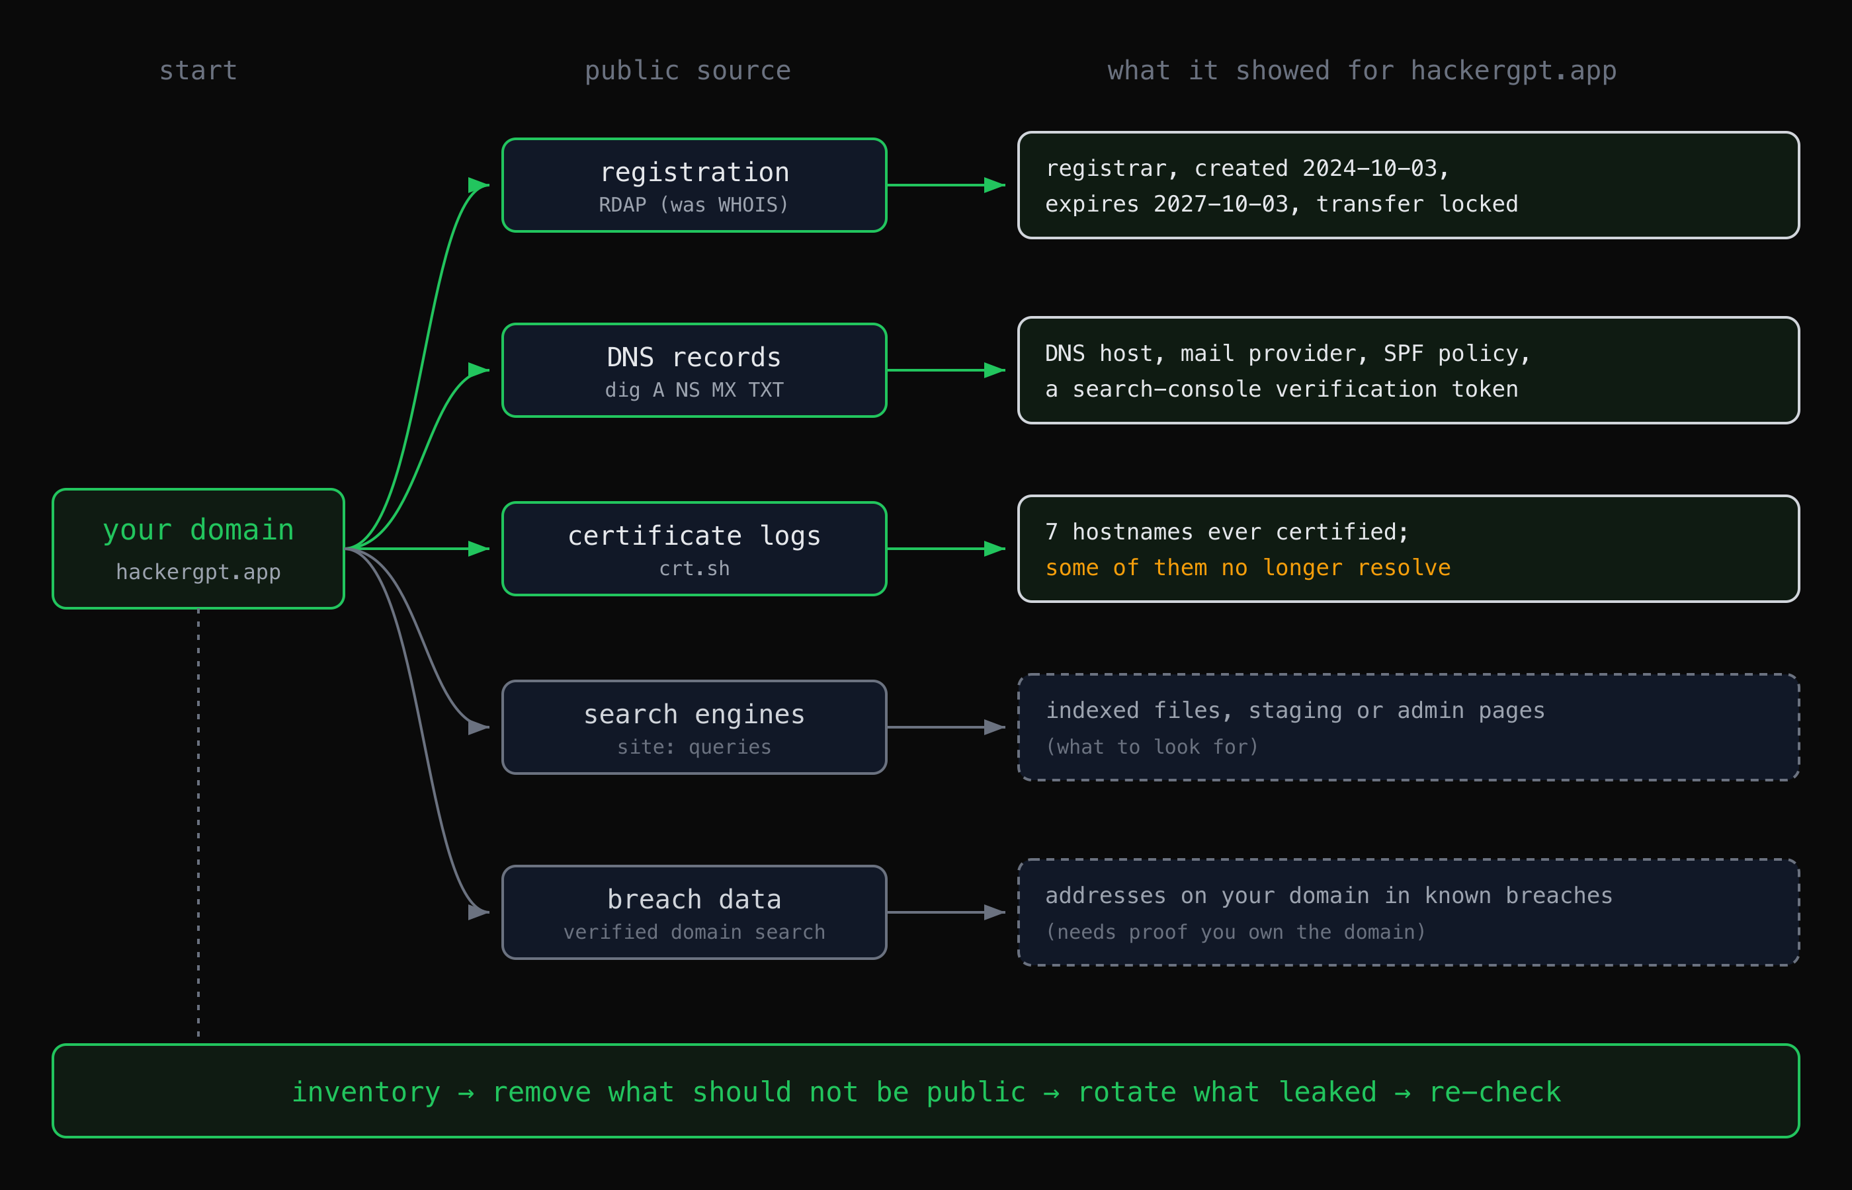Click the 'start' column heading

click(x=198, y=70)
